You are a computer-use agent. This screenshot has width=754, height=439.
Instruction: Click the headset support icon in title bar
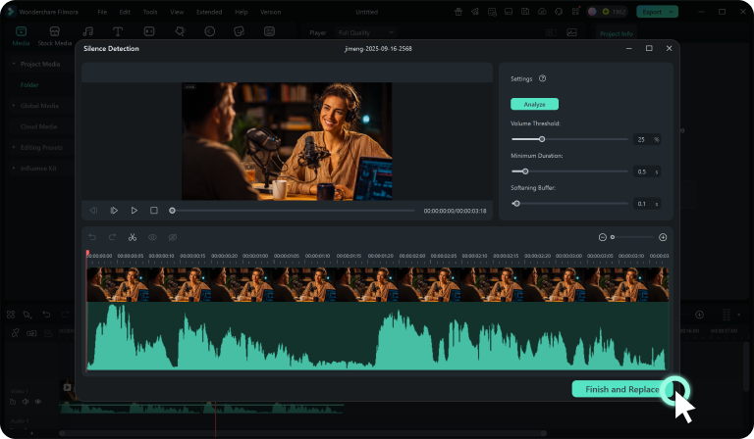559,12
